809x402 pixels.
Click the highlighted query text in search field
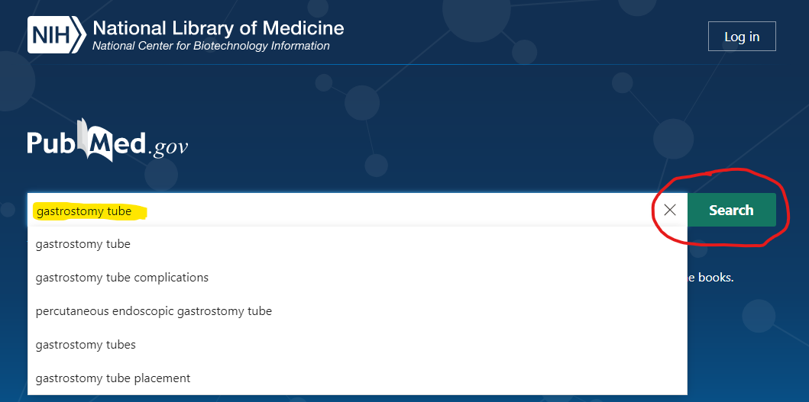coord(84,211)
